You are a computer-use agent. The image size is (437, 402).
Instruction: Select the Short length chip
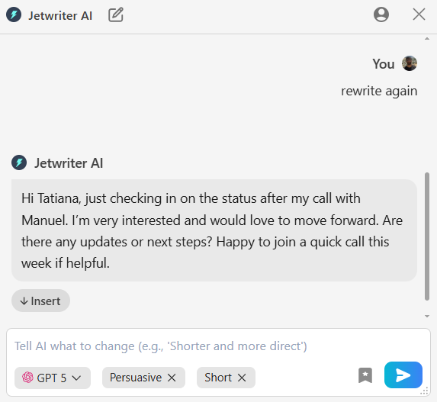tap(218, 378)
